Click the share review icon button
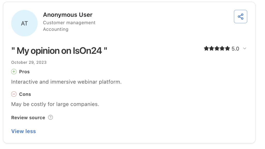This screenshot has width=265, height=149. (x=240, y=17)
